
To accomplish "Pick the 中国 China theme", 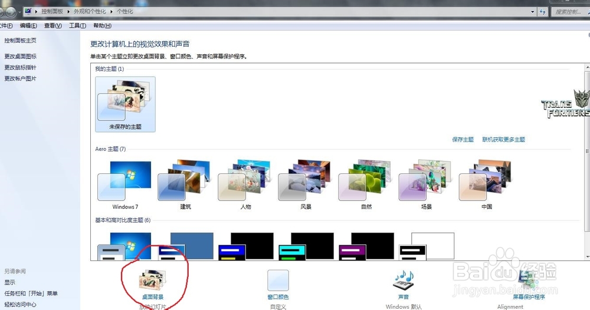I will [x=486, y=185].
